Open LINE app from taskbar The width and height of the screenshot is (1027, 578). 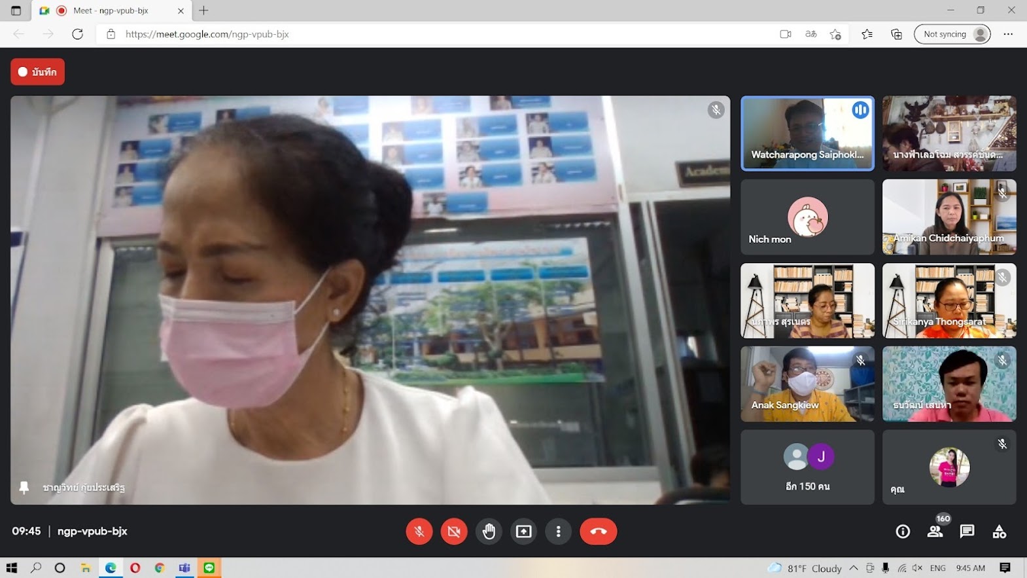(x=209, y=568)
